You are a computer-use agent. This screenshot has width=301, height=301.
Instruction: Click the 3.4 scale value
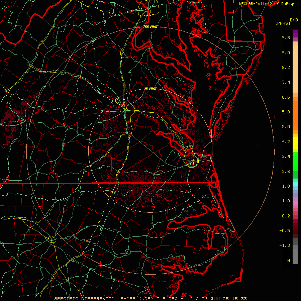click(286, 157)
